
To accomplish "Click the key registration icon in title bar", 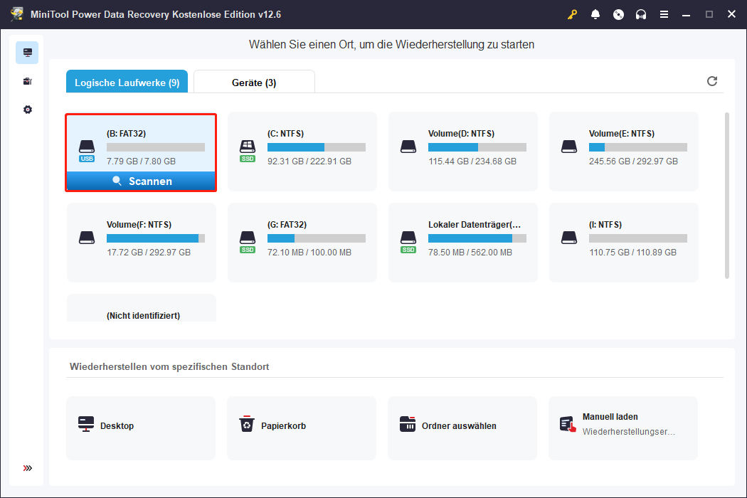I will (x=573, y=14).
